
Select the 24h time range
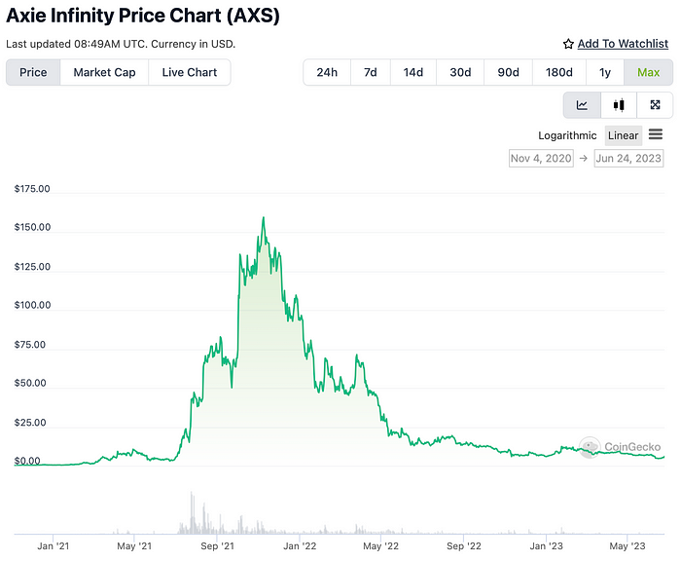click(327, 73)
